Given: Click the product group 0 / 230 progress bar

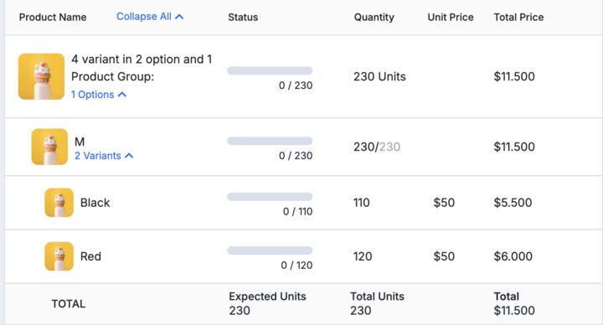Looking at the screenshot, I should pos(270,70).
